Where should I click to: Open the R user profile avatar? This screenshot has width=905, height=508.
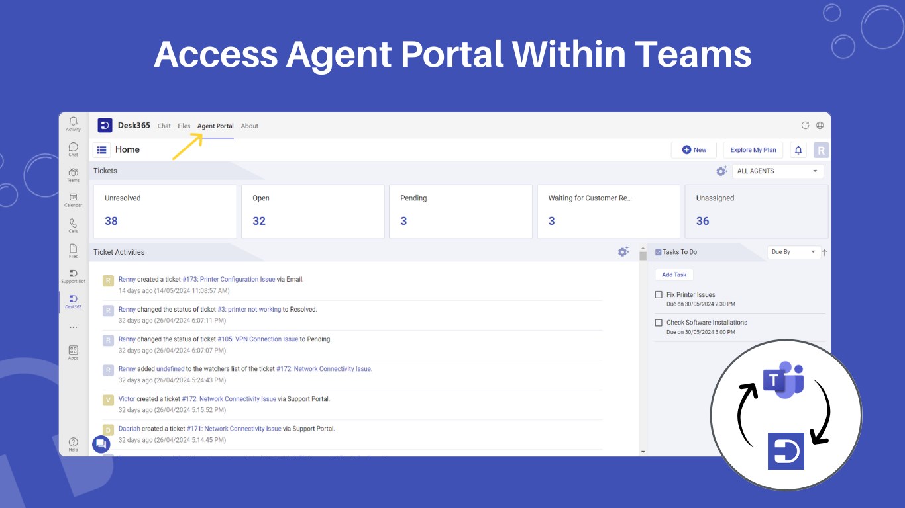[821, 150]
